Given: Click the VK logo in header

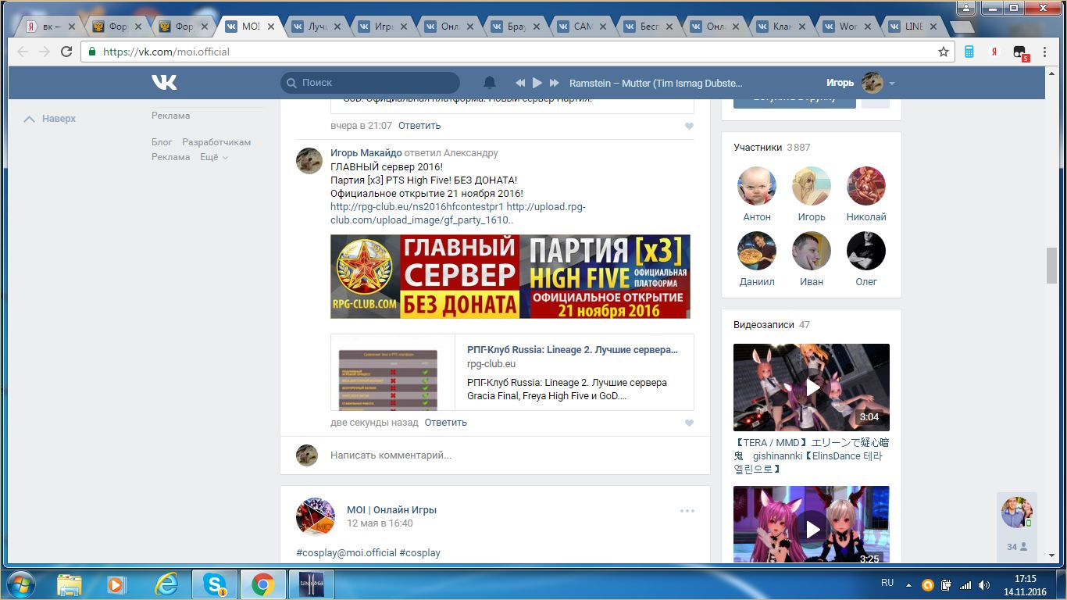Looking at the screenshot, I should click(x=164, y=82).
